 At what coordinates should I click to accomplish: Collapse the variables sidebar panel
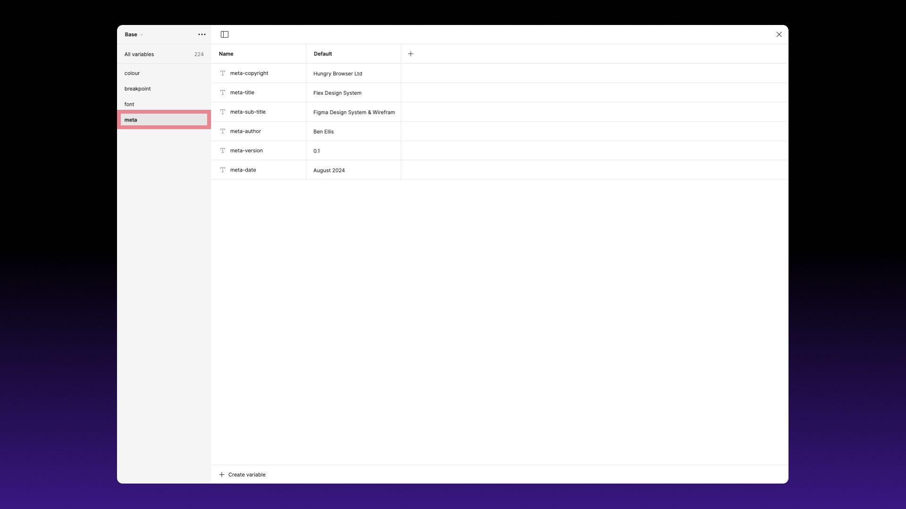click(x=224, y=34)
